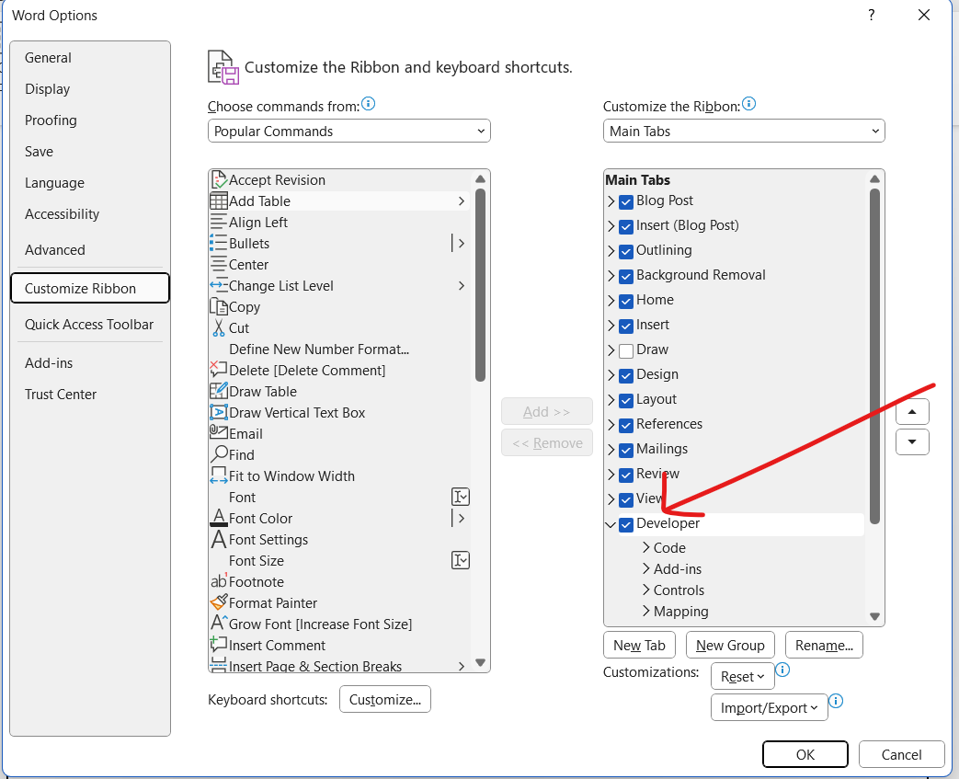Select the Format Painter brush icon
The image size is (959, 779).
[219, 603]
